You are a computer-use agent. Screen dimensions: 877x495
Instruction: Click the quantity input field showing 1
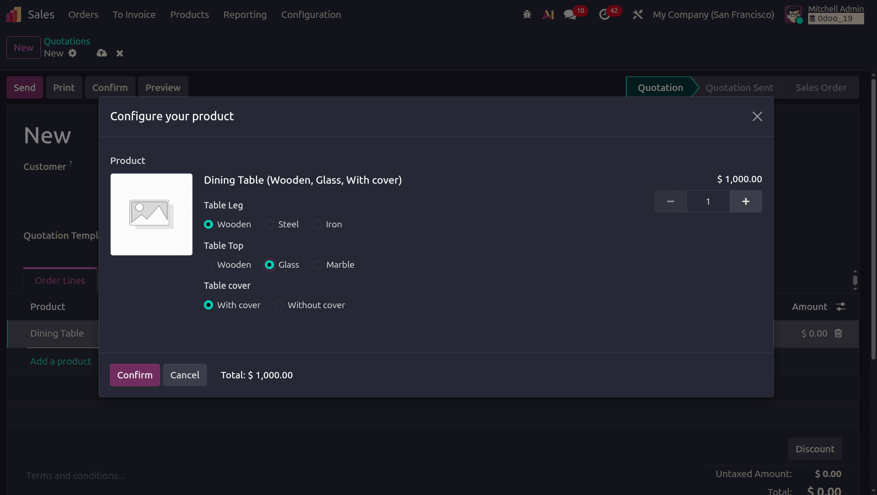tap(708, 202)
